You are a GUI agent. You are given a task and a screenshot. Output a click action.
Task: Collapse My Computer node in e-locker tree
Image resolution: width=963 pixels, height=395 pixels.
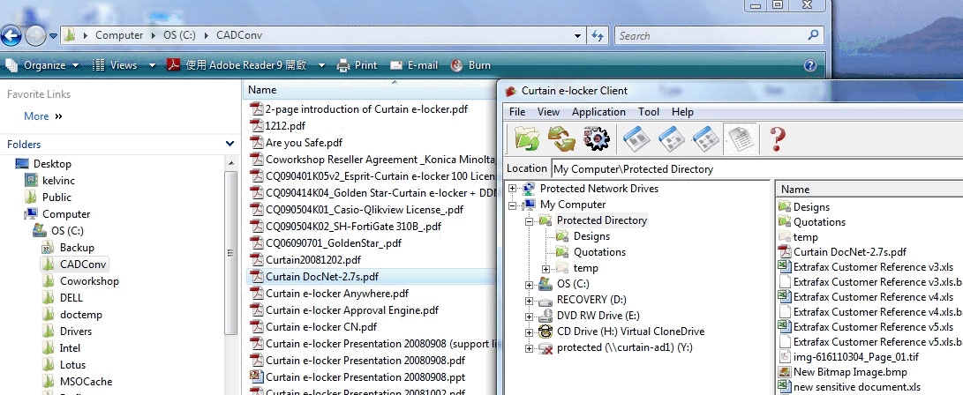[x=512, y=205]
